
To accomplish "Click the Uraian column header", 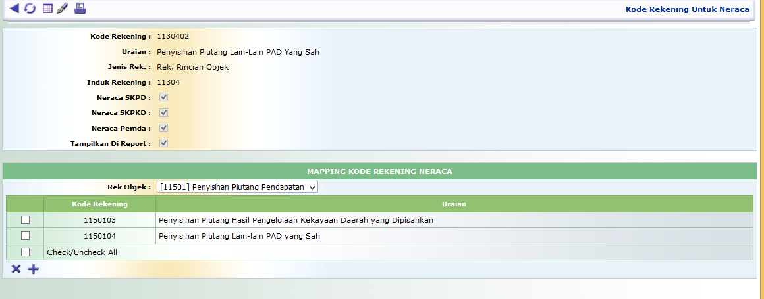I will (454, 204).
